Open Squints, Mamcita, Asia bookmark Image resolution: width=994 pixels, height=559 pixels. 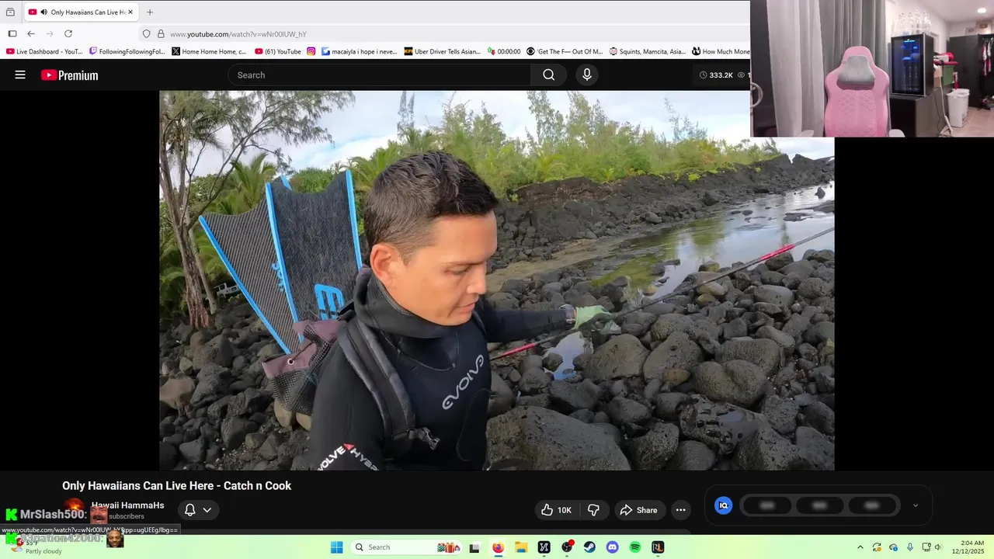[x=648, y=52]
